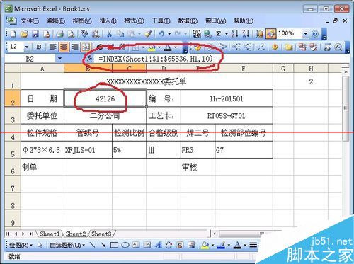Toggle Align Right formatting
The height and width of the screenshot is (264, 354).
[74, 47]
